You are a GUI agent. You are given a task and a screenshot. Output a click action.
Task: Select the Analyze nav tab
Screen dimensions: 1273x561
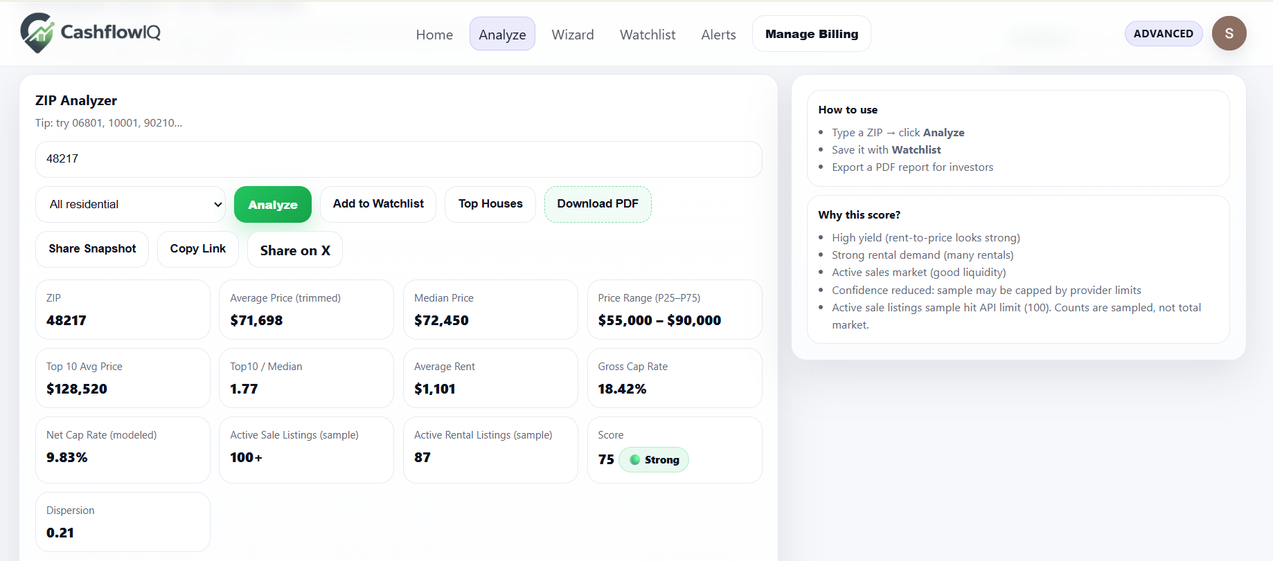(x=502, y=35)
